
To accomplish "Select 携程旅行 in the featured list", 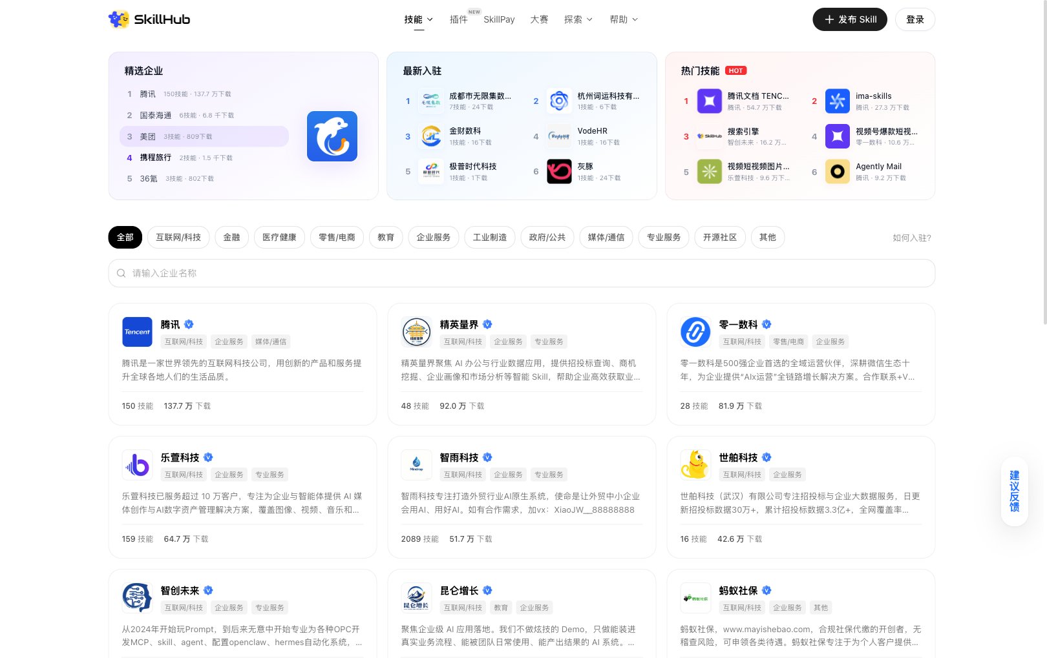I will (x=204, y=158).
